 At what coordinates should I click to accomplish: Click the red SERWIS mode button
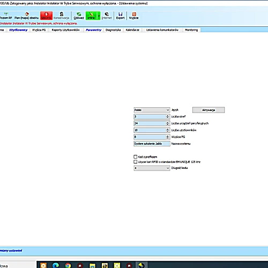coord(46,16)
